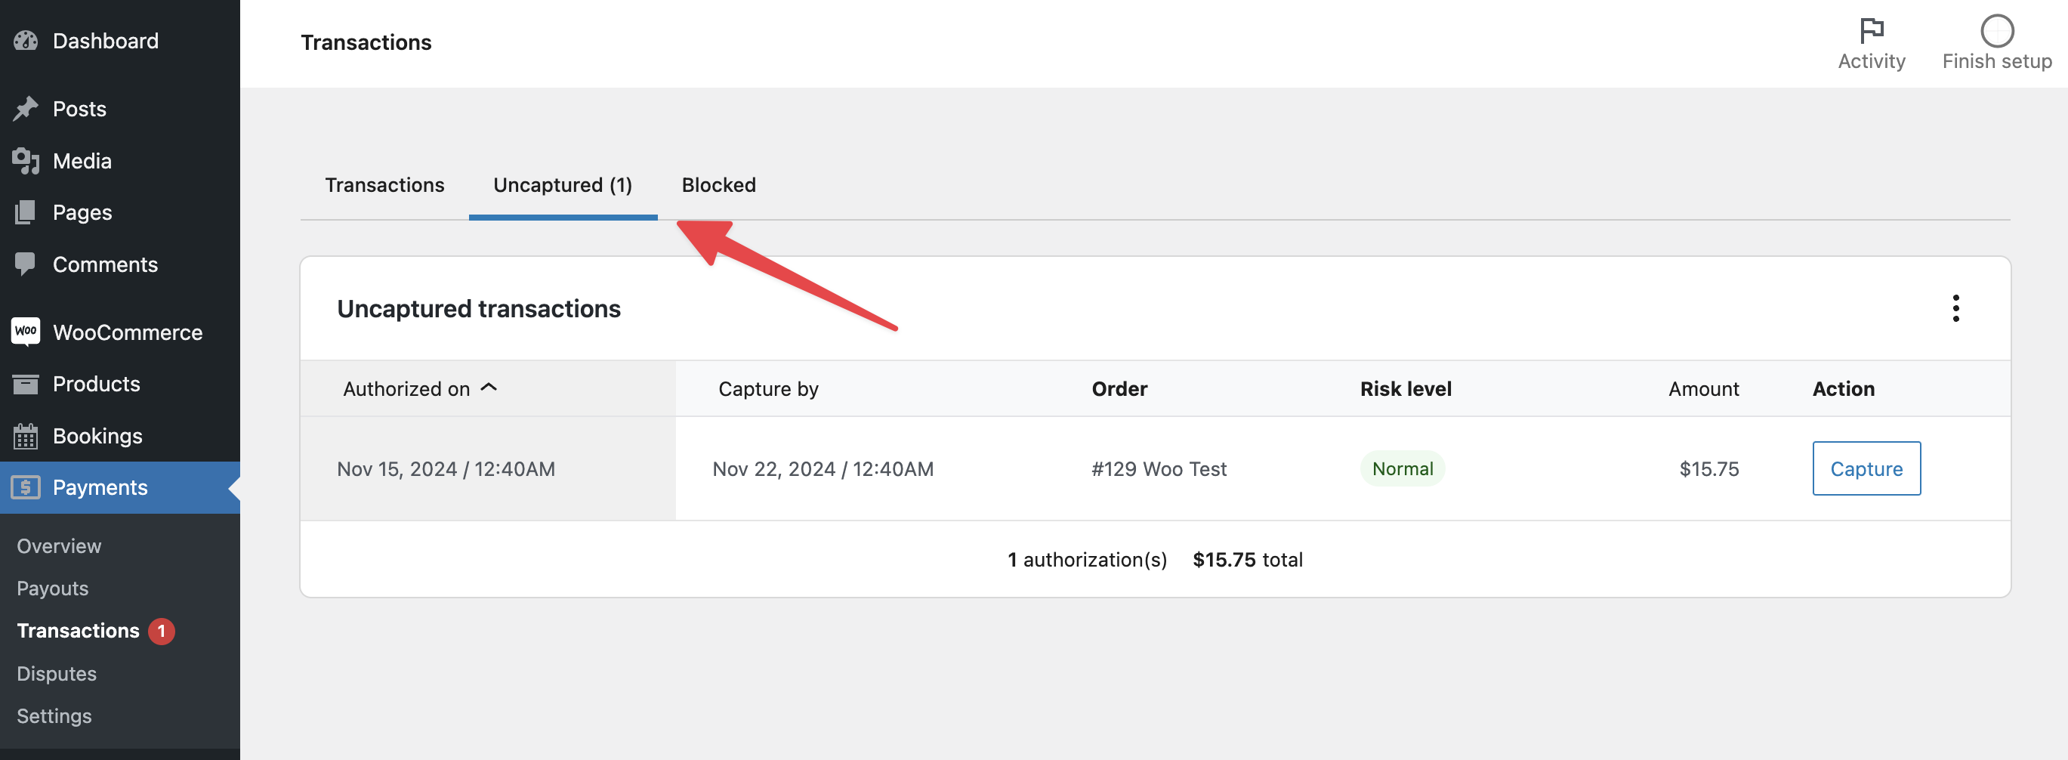Click the Posts pushpin icon
Screen dimensions: 2068x760
click(x=25, y=107)
